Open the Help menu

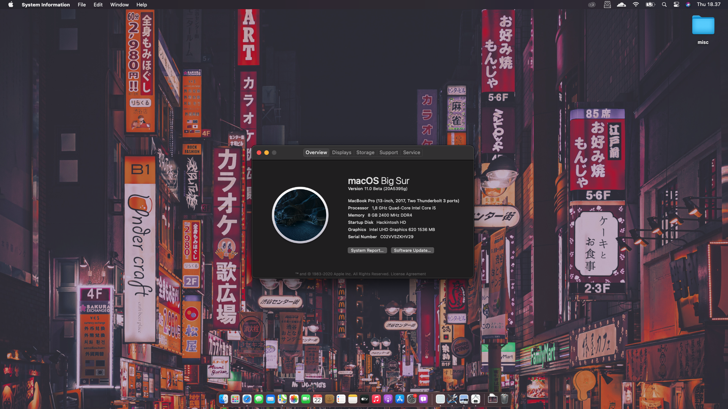(x=141, y=5)
